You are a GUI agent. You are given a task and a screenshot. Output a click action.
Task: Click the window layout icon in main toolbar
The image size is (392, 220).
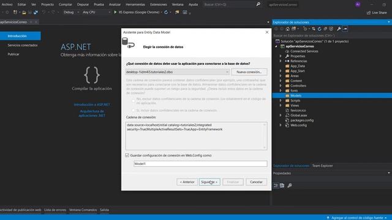(x=185, y=12)
